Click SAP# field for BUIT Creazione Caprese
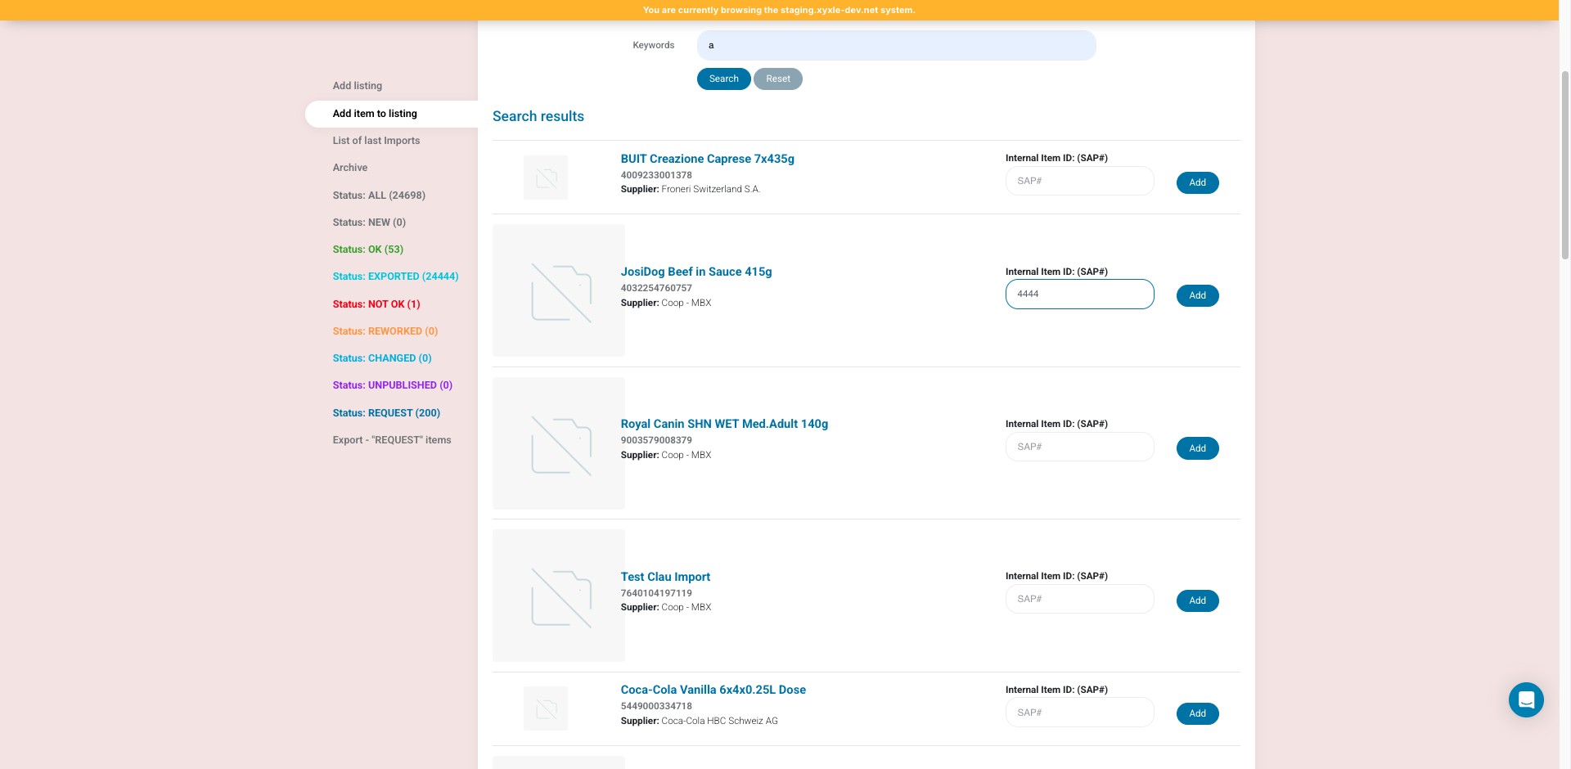Image resolution: width=1571 pixels, height=769 pixels. pos(1079,181)
